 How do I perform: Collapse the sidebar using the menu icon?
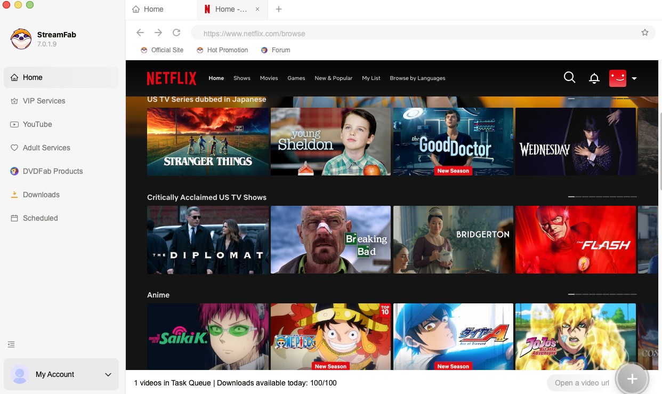click(x=12, y=345)
